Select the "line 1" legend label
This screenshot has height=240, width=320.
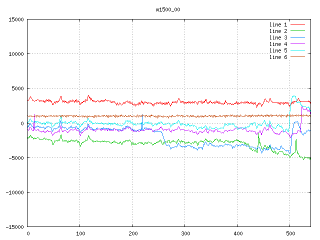pyautogui.click(x=278, y=24)
